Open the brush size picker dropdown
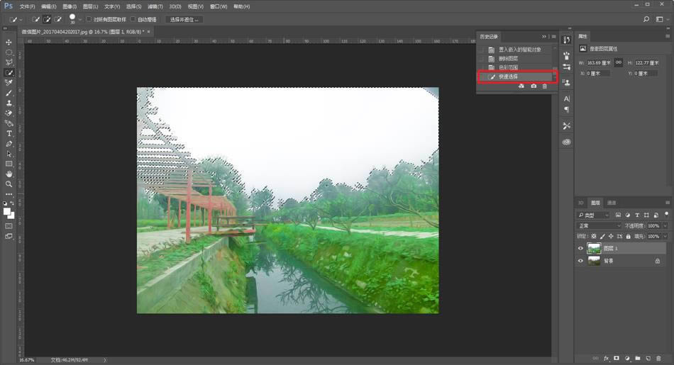Screen dimensions: 674x365 click(x=80, y=20)
